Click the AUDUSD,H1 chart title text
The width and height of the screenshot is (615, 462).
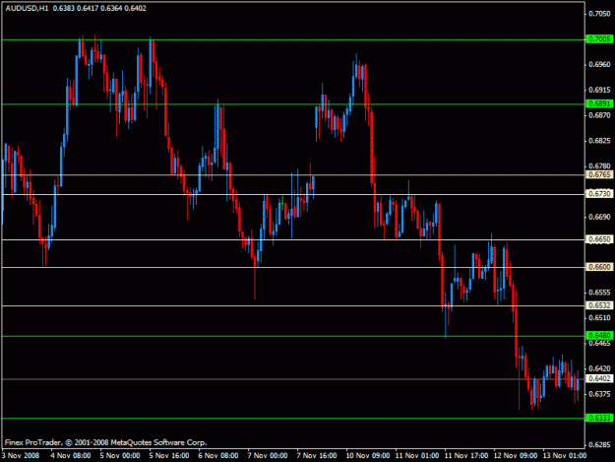click(28, 8)
